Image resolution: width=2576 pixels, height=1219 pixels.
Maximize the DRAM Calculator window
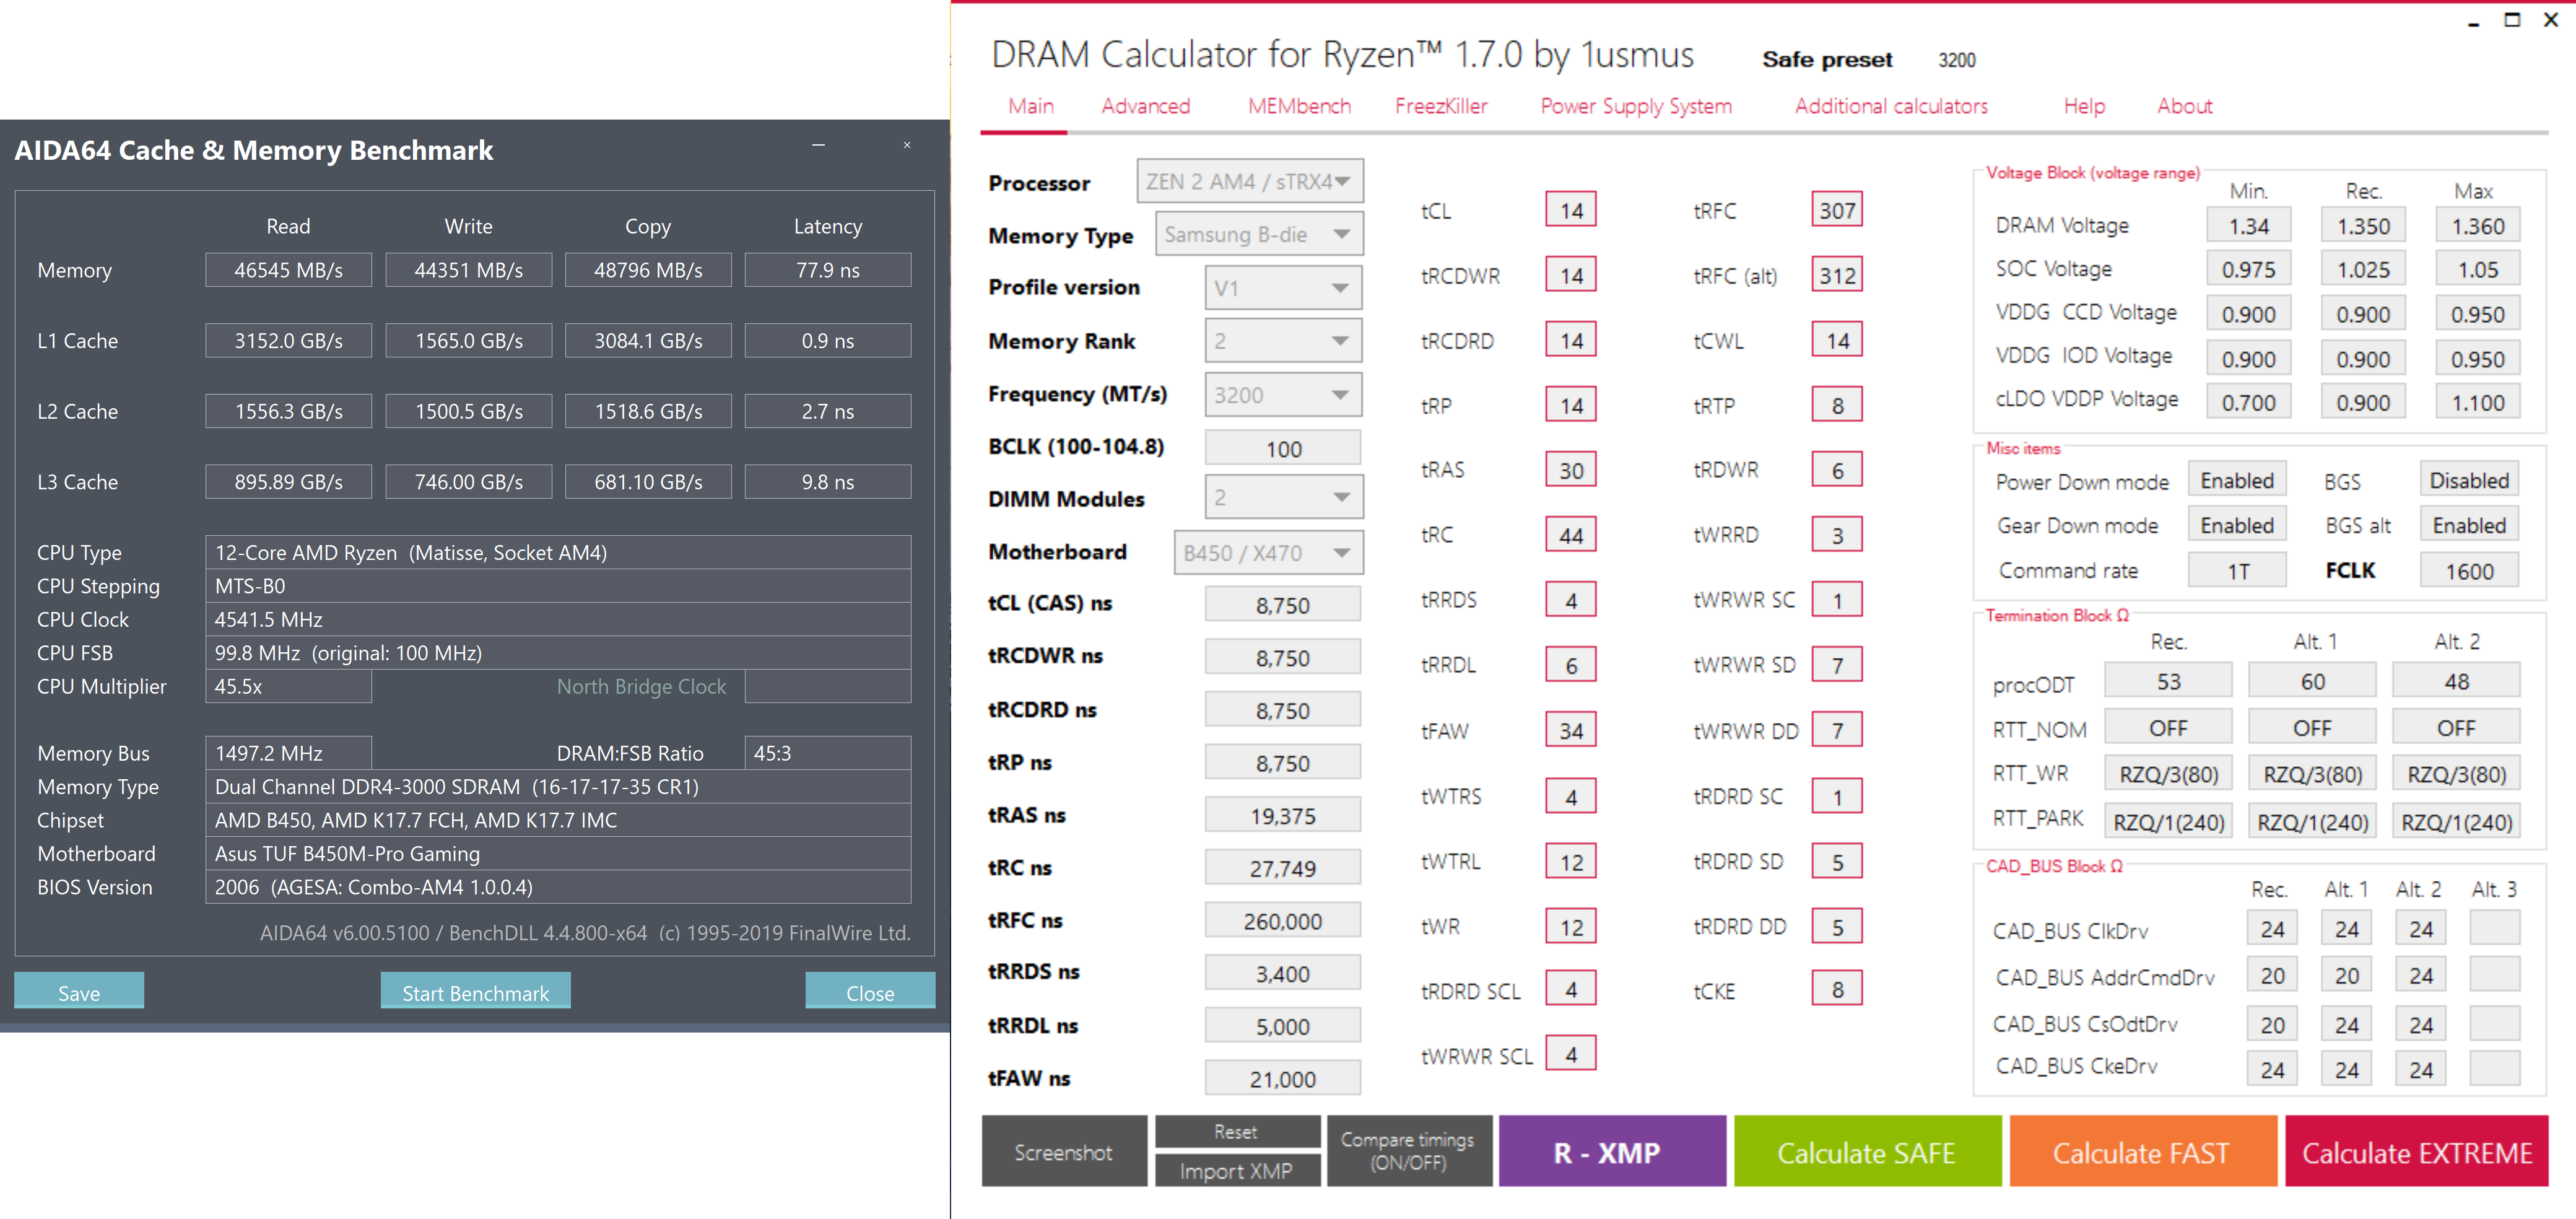(2511, 20)
